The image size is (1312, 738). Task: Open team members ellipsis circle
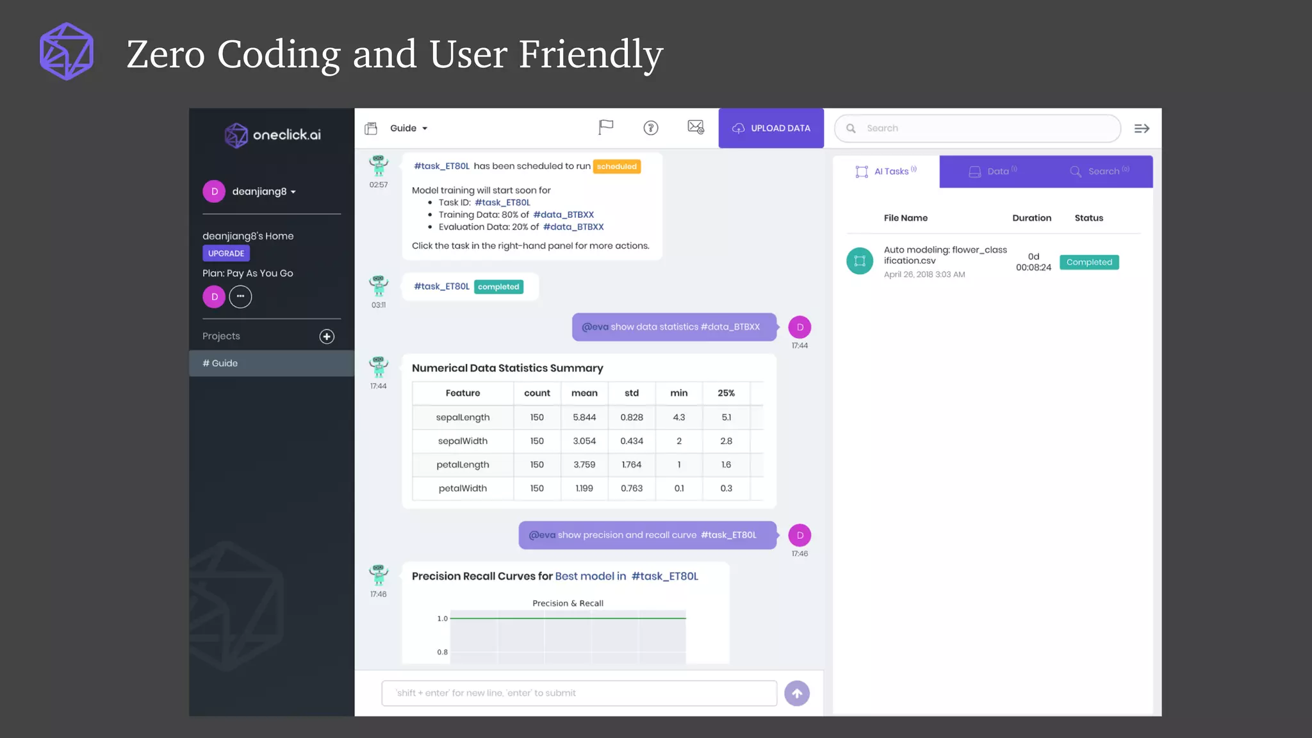tap(240, 297)
